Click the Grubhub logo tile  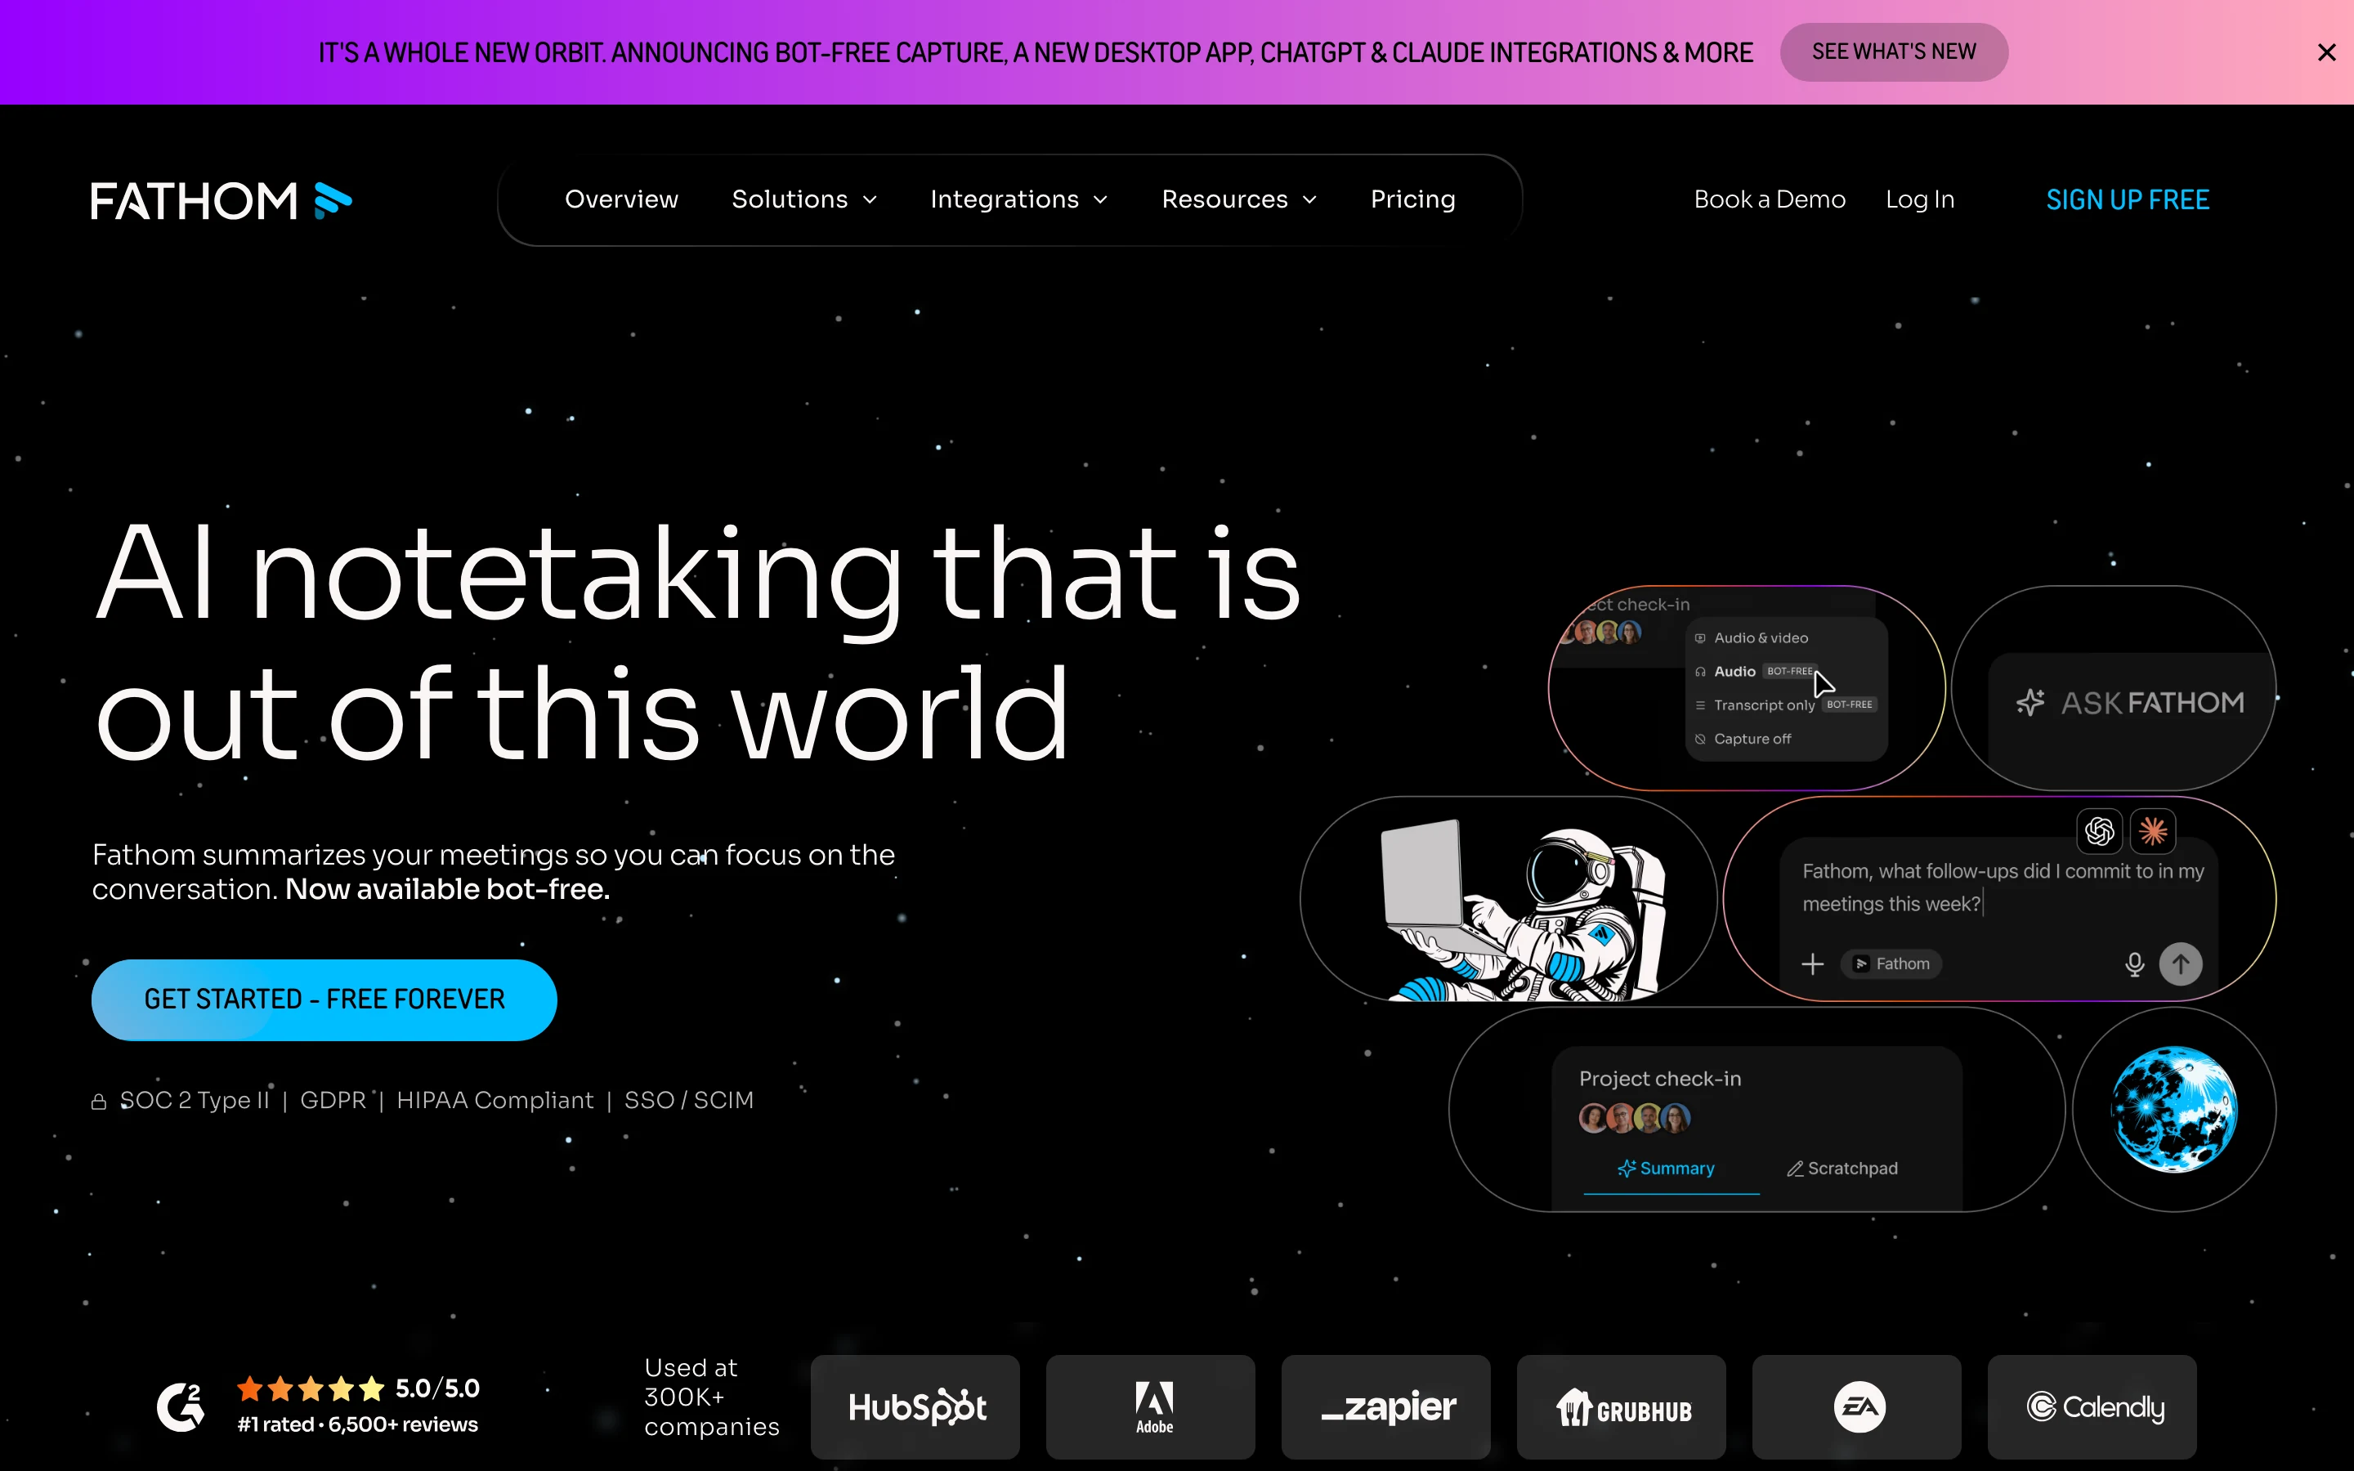tap(1622, 1406)
